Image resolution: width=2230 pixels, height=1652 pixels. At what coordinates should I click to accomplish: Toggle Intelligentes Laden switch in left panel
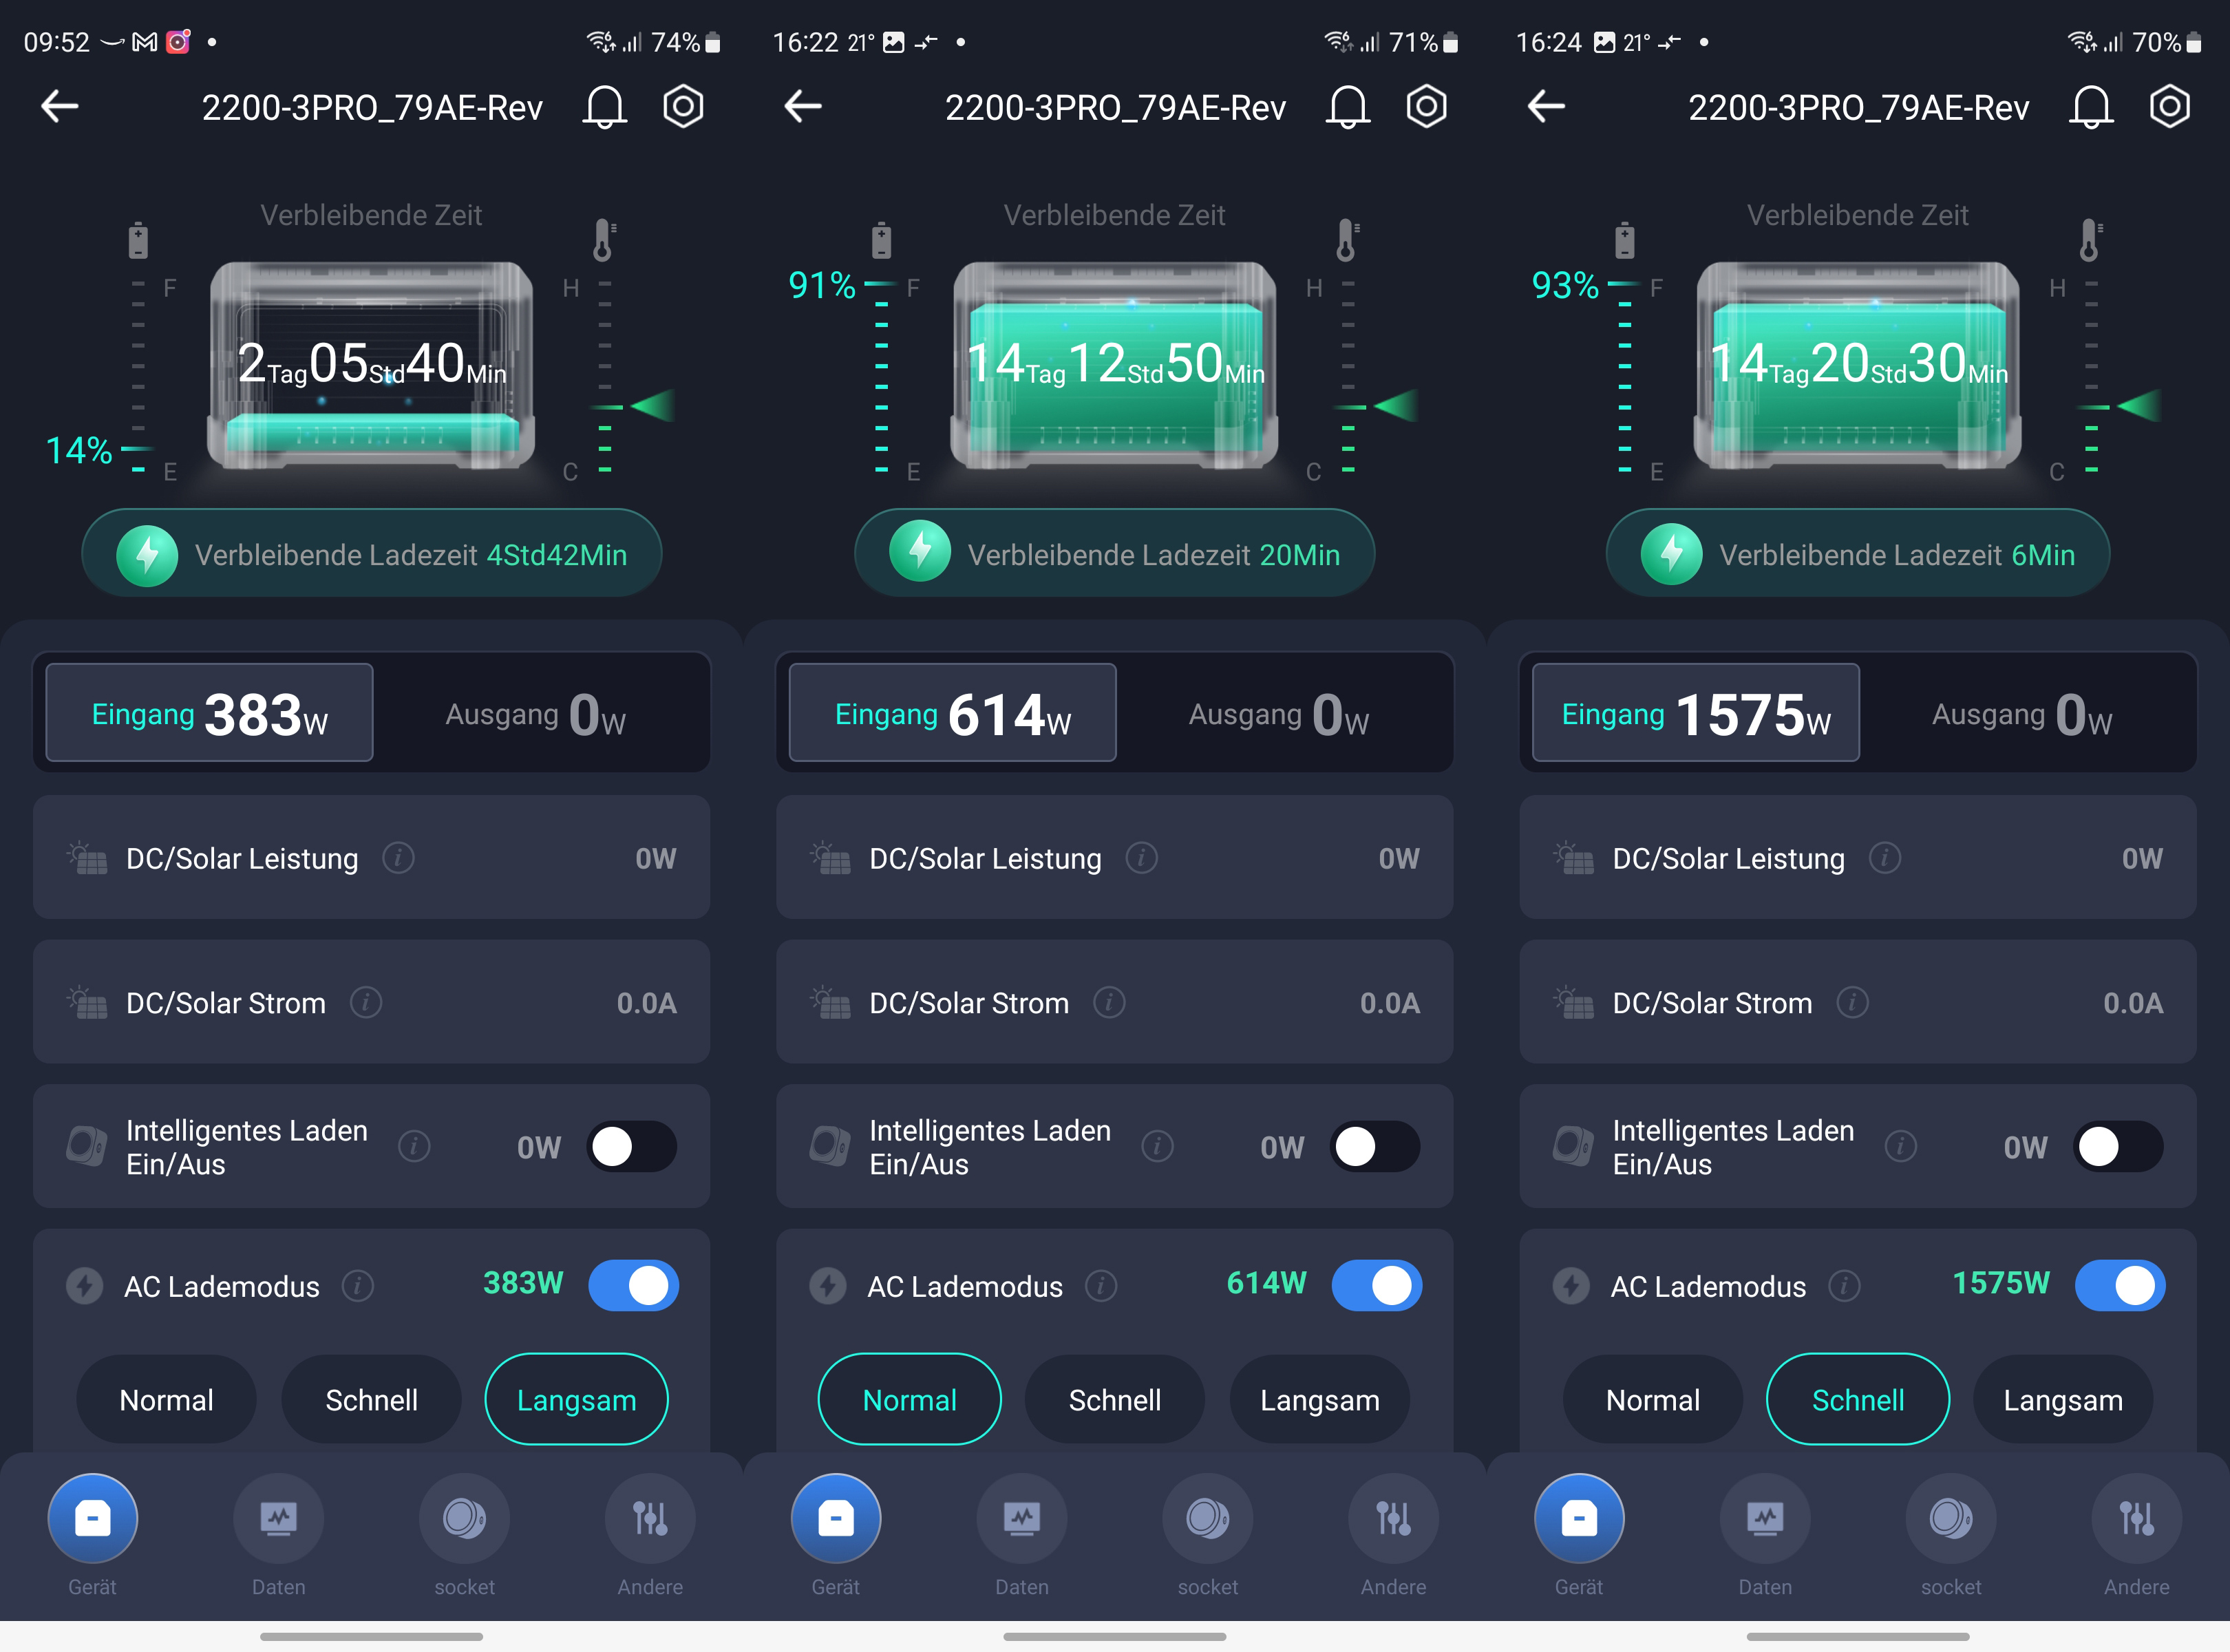[x=632, y=1146]
